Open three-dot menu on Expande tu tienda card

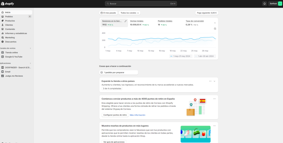pyautogui.click(x=210, y=81)
